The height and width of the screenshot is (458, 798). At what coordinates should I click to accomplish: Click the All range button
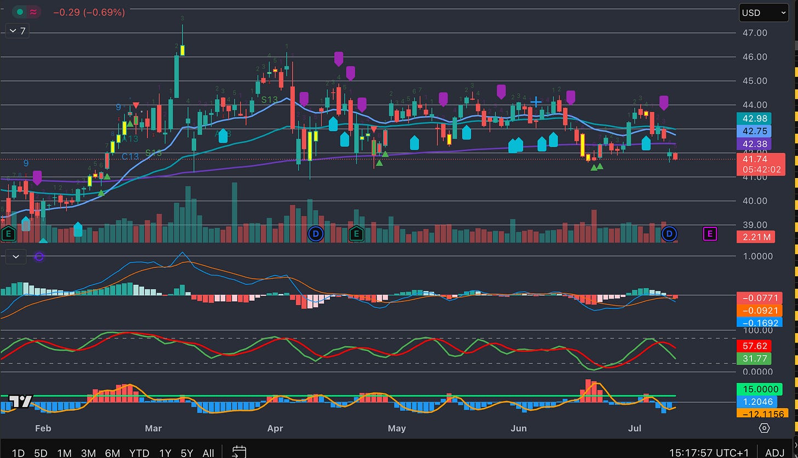click(x=208, y=453)
